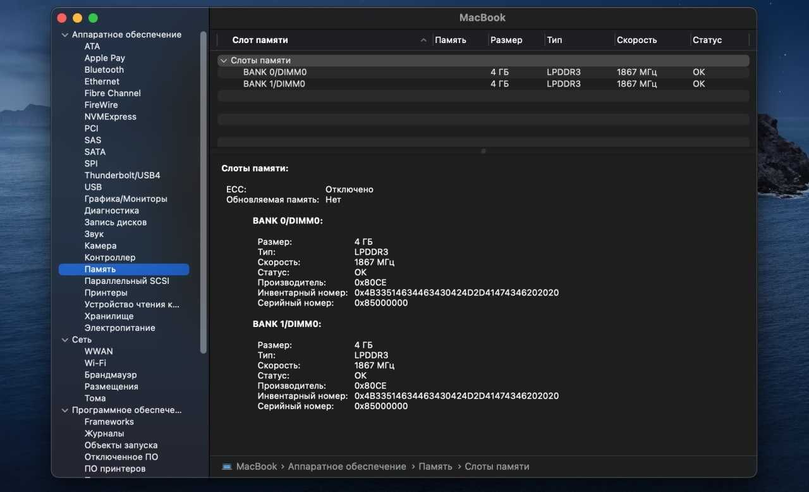Click Слоты памяти in the path bar
This screenshot has height=492, width=809.
point(497,467)
